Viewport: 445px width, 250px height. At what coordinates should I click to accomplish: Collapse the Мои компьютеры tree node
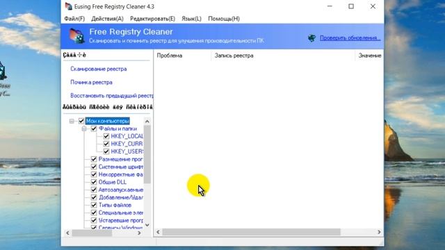(72, 121)
